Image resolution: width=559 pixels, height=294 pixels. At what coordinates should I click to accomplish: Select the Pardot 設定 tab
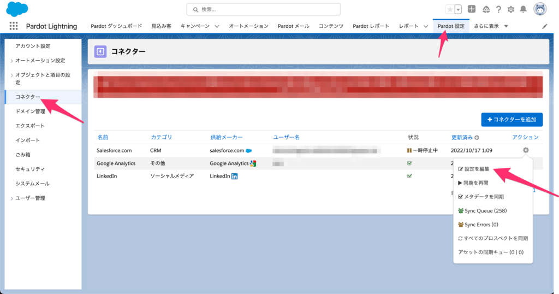click(451, 26)
